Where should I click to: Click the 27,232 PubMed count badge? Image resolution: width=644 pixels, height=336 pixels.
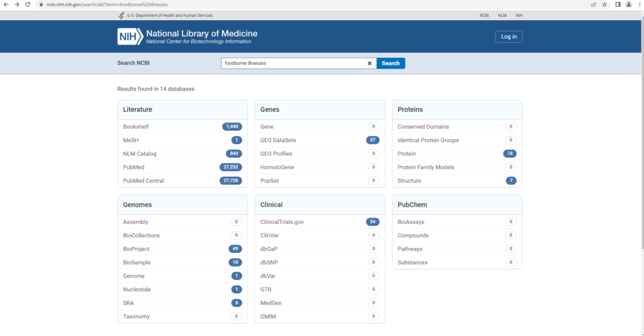point(231,167)
